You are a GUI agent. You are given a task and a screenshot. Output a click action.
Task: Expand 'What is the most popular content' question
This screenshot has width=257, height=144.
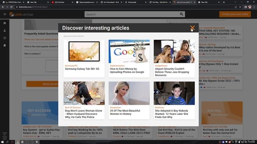coord(41,46)
